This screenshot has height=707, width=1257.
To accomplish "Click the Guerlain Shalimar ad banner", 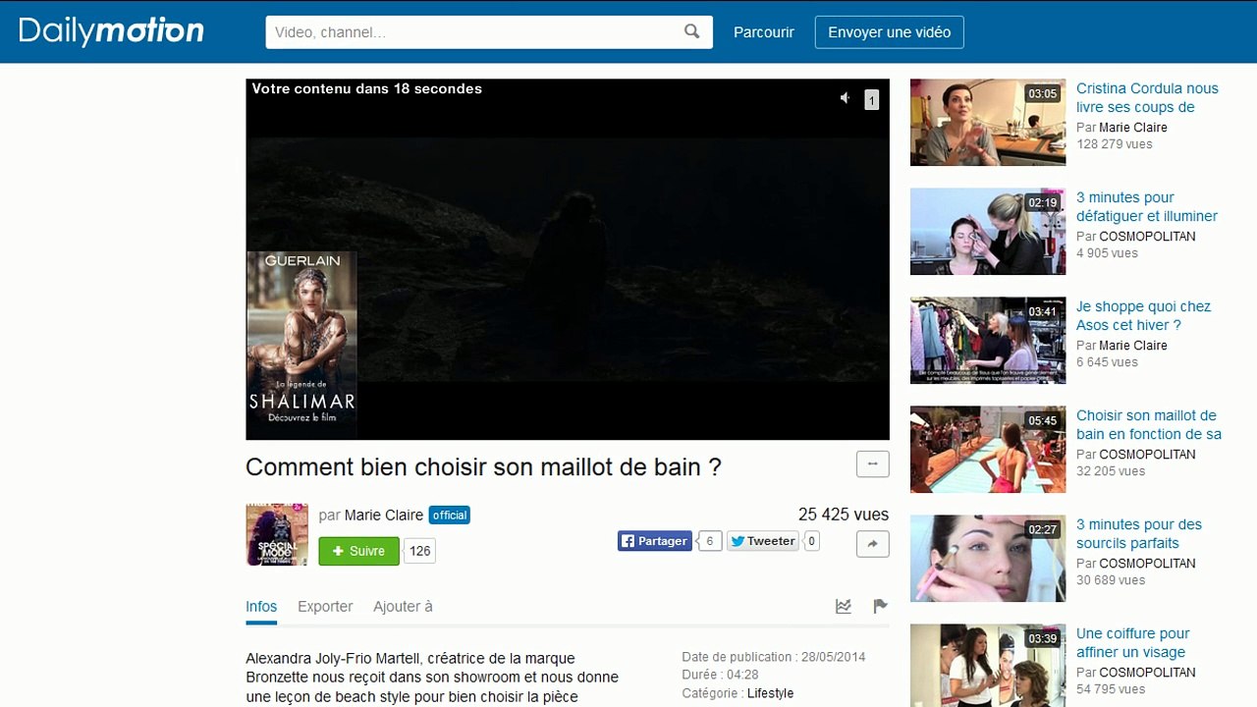I will [301, 344].
